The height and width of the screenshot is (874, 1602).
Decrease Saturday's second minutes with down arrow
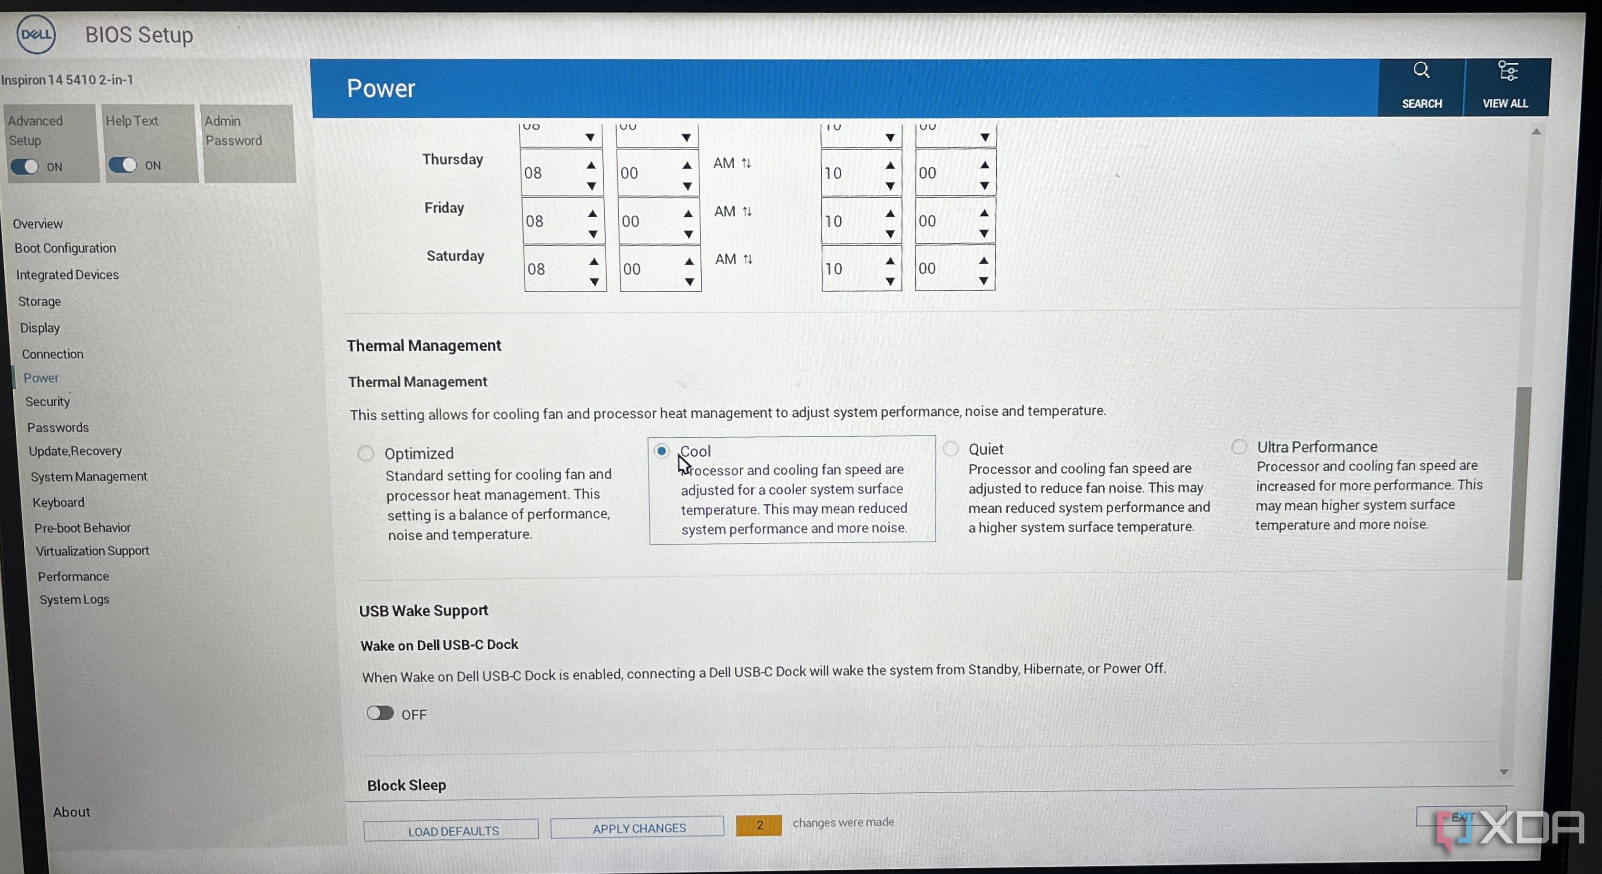[983, 281]
